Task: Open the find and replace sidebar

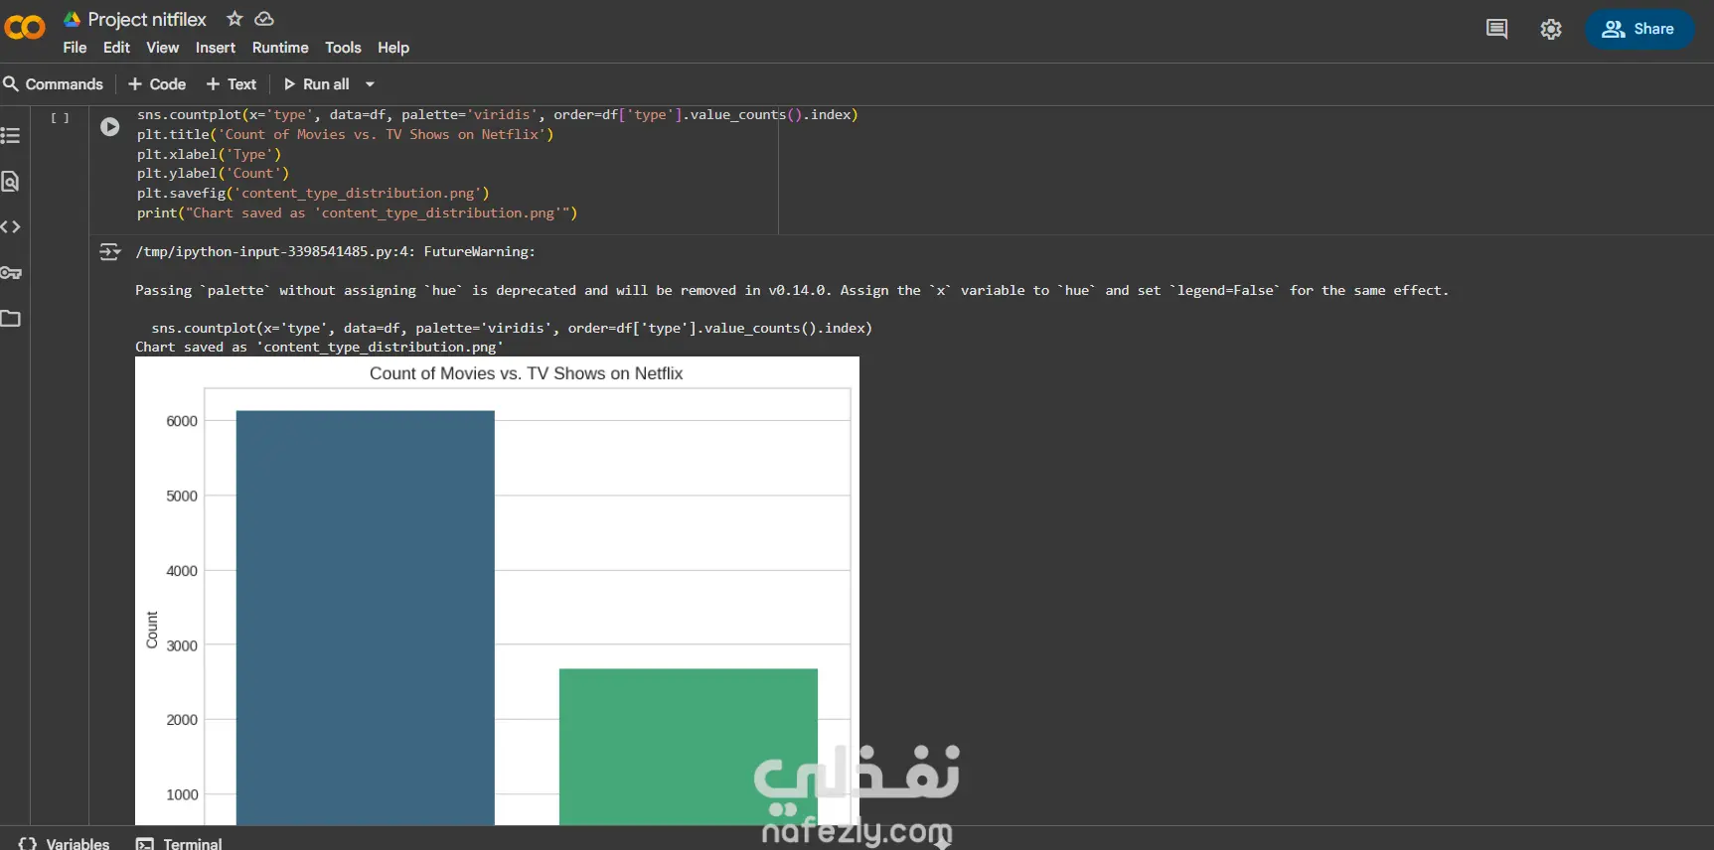Action: pyautogui.click(x=11, y=181)
